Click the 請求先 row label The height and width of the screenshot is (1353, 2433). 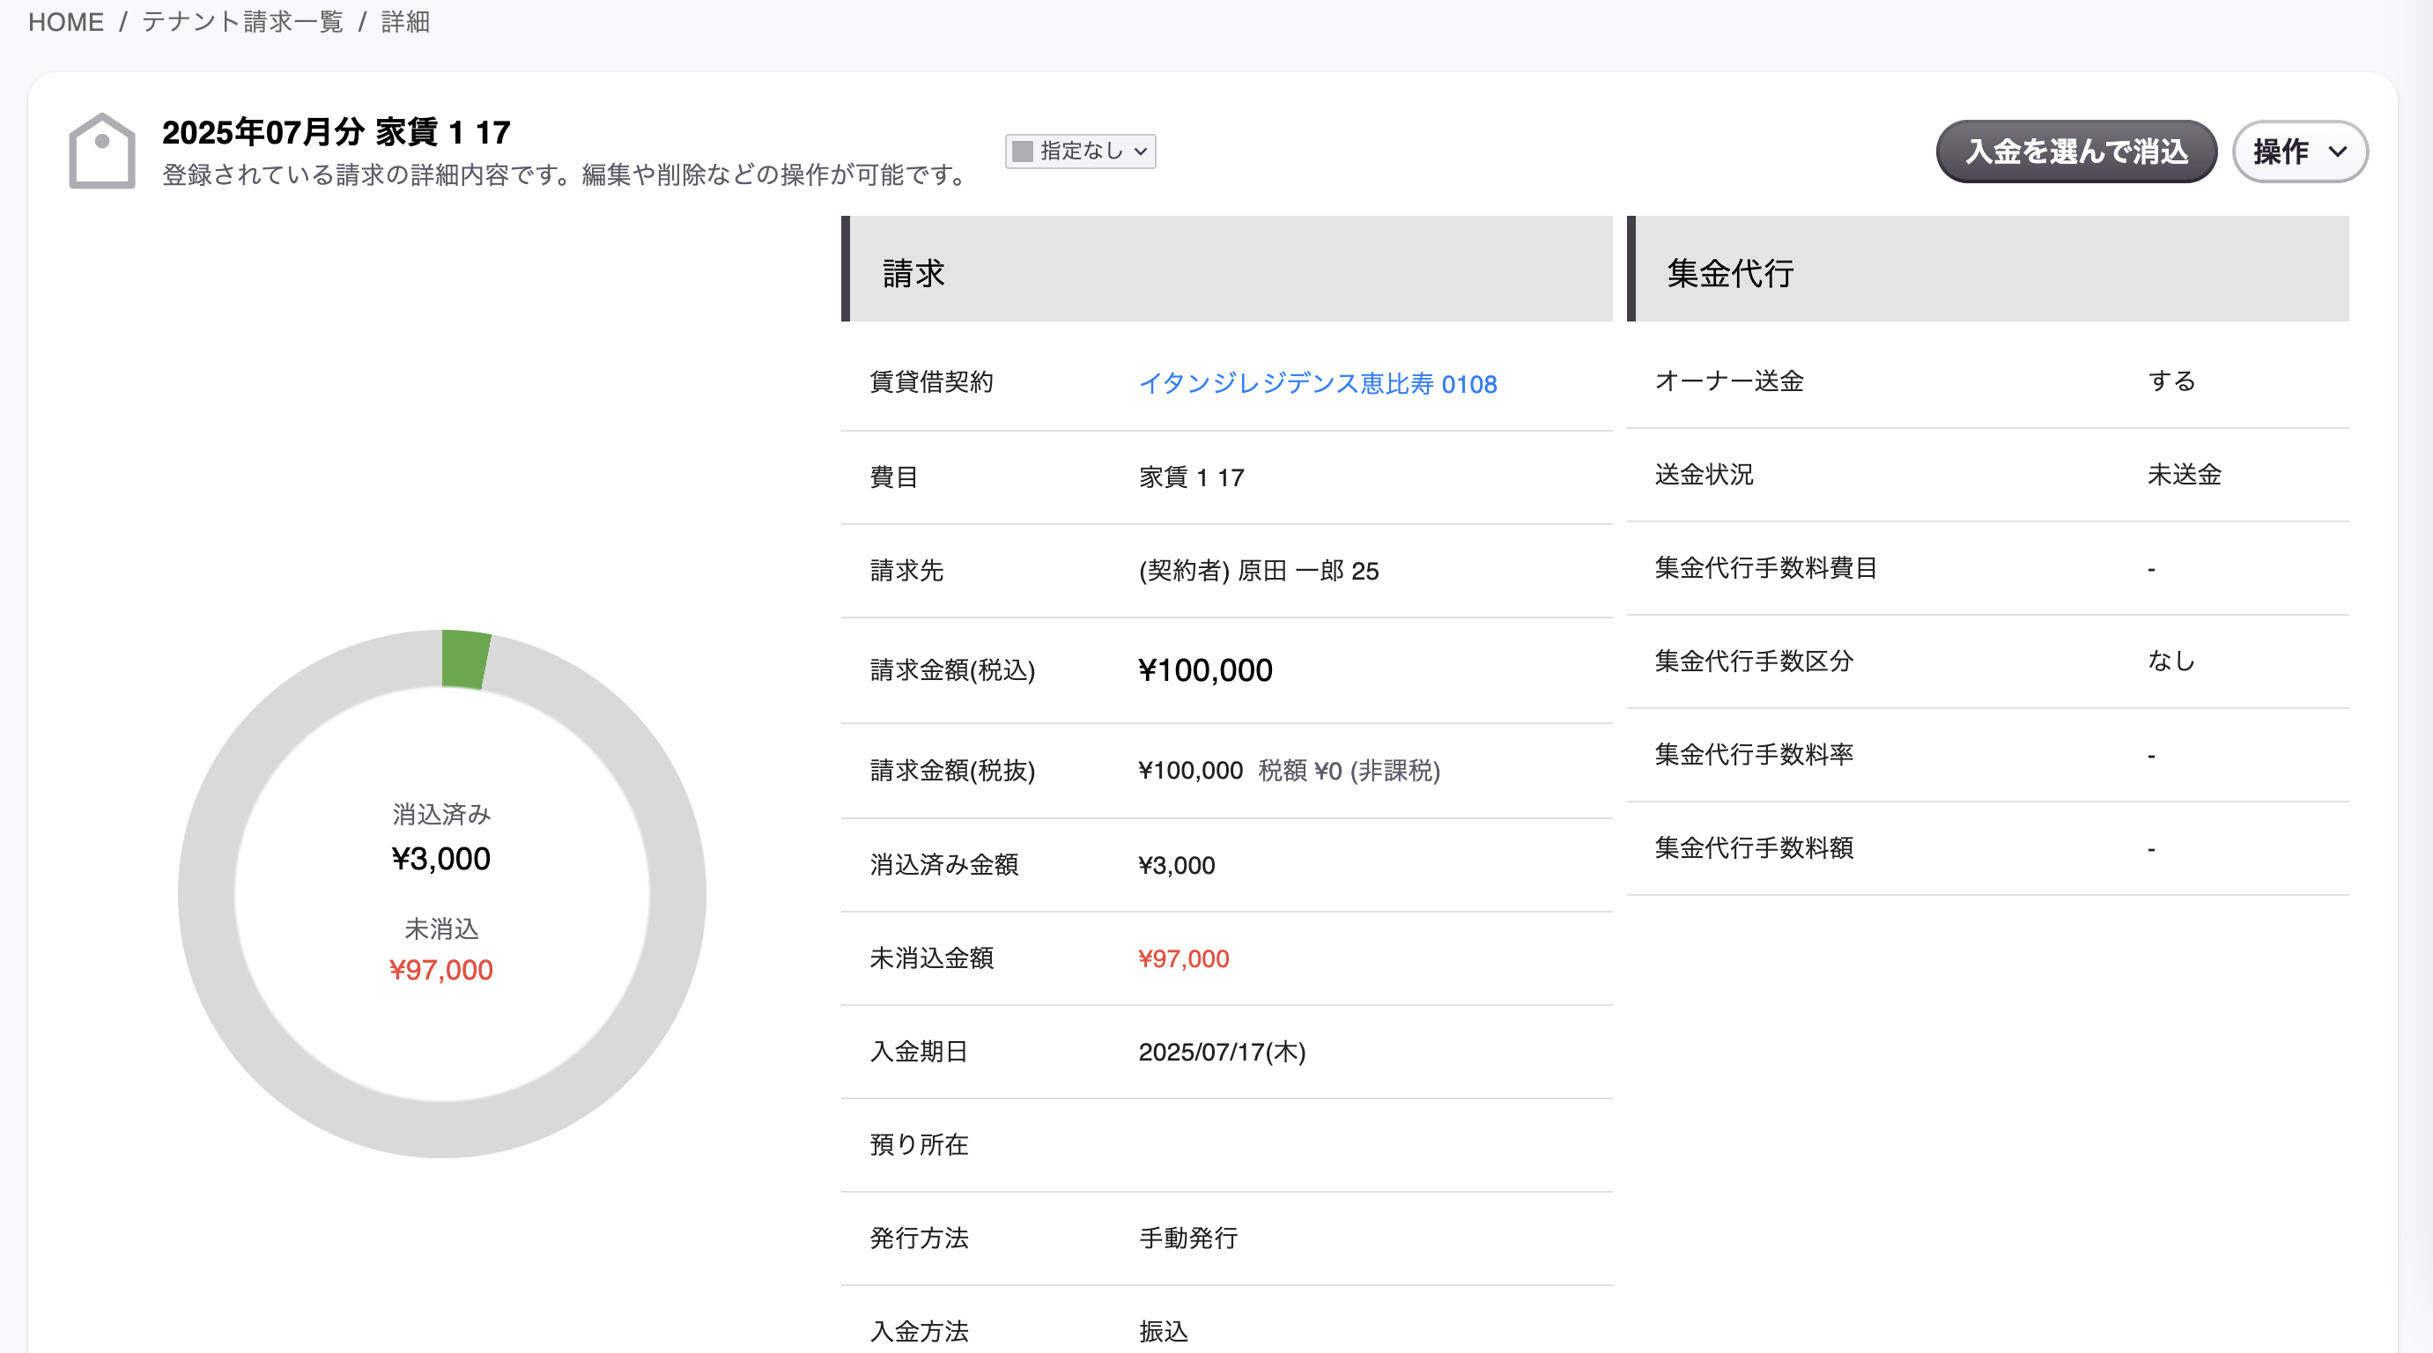pyautogui.click(x=906, y=570)
